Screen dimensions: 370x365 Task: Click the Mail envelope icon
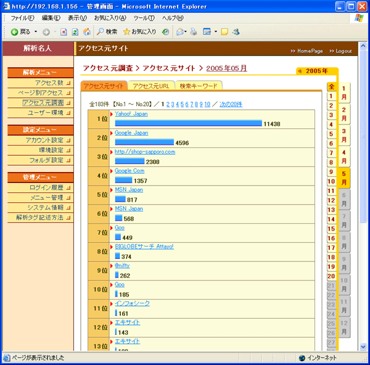pos(180,31)
